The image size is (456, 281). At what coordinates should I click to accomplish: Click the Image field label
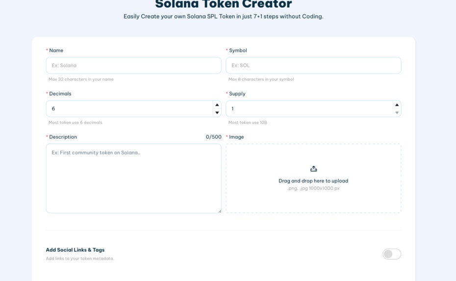pyautogui.click(x=236, y=137)
